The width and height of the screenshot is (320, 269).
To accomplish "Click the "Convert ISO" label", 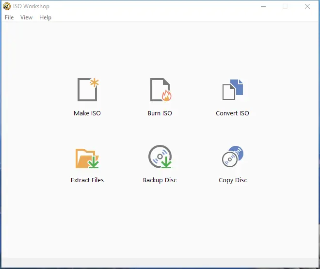I will pos(232,113).
